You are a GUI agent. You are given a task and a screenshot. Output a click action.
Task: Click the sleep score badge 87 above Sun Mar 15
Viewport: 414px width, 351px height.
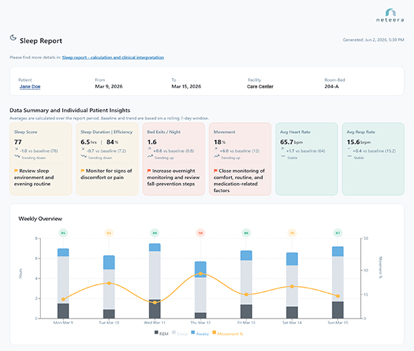(337, 233)
